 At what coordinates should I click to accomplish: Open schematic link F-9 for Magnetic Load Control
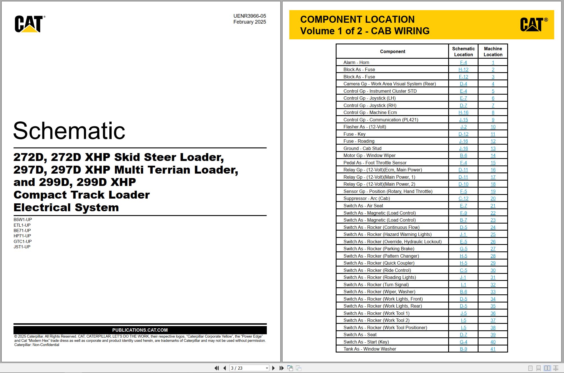pos(463,213)
